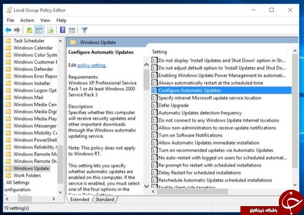This screenshot has width=304, height=215.
Task: Click tree pane scroll down arrow
Action: tap(60, 192)
